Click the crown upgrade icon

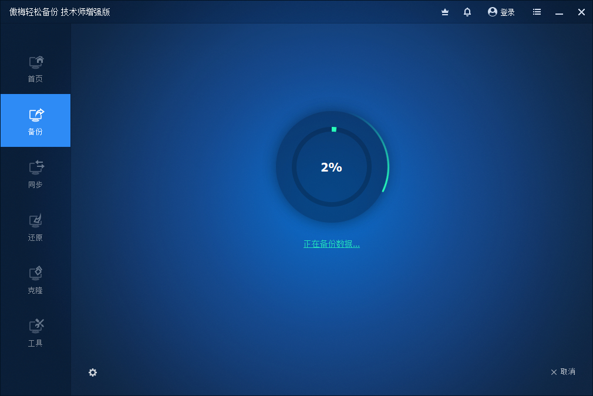[445, 12]
